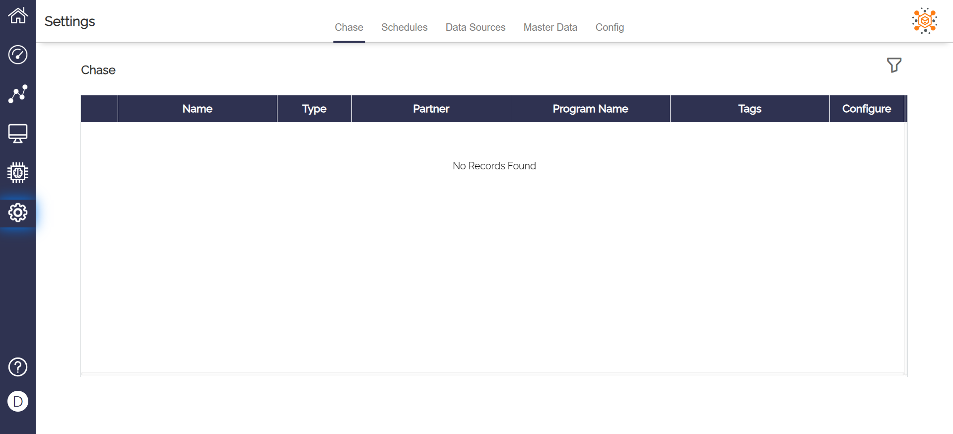953x434 pixels.
Task: Click the Tags column header
Action: point(750,109)
